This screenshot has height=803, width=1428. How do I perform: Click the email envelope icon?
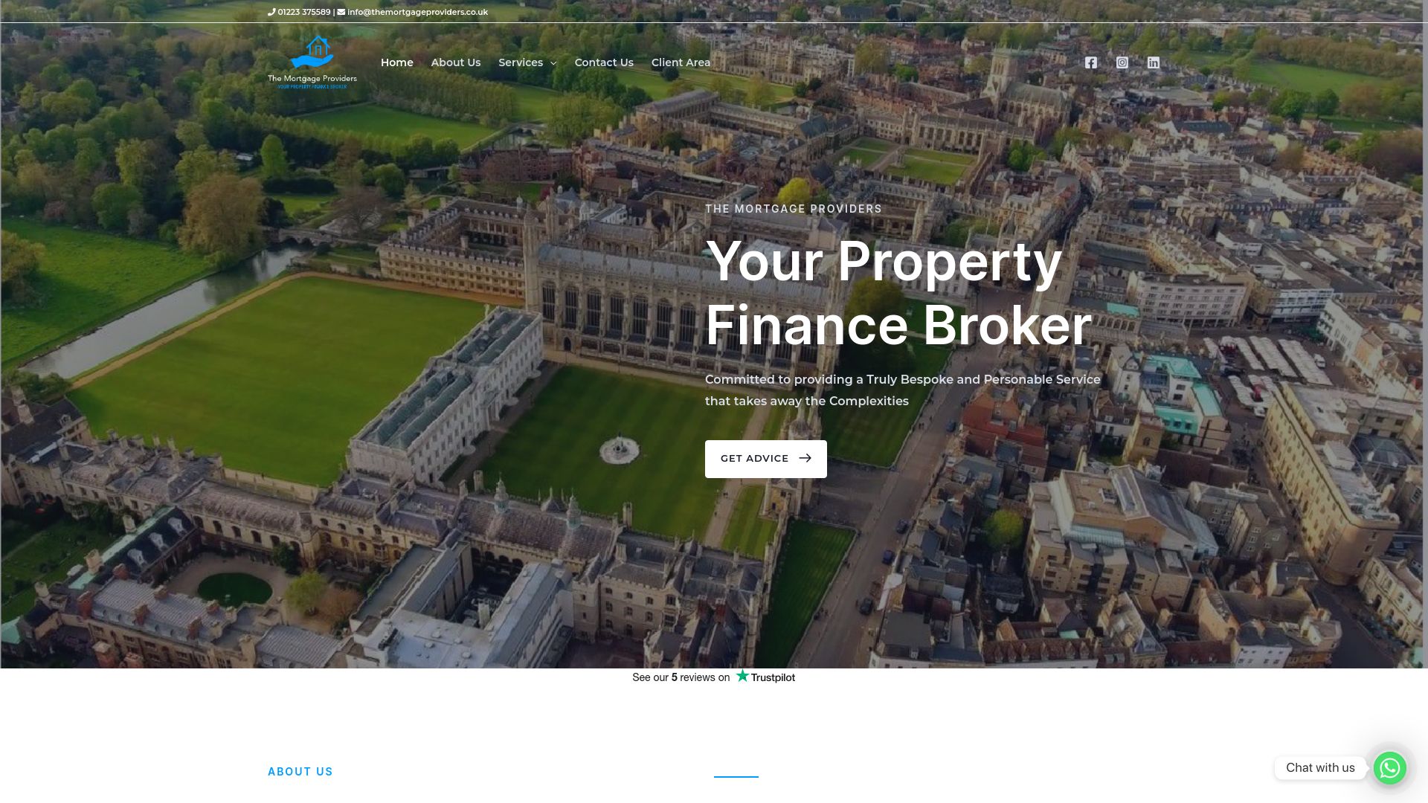coord(341,12)
